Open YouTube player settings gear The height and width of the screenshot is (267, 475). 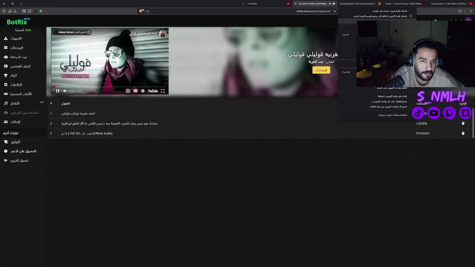tap(143, 91)
